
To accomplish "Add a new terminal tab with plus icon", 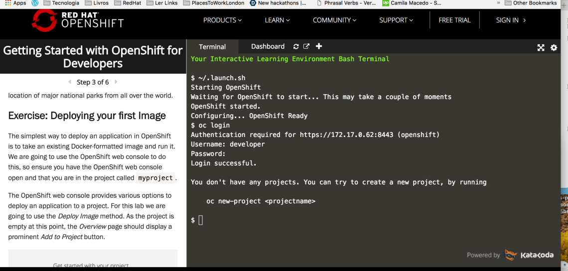I will (x=319, y=46).
